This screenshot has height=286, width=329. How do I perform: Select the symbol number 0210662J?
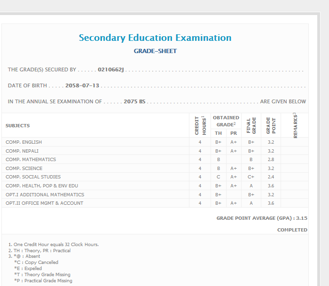coord(111,70)
